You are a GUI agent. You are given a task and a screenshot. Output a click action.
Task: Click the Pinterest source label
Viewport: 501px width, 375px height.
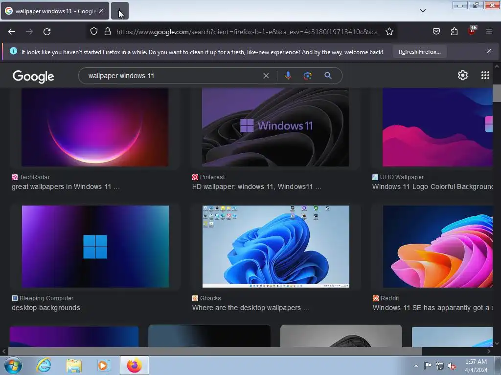tap(212, 177)
